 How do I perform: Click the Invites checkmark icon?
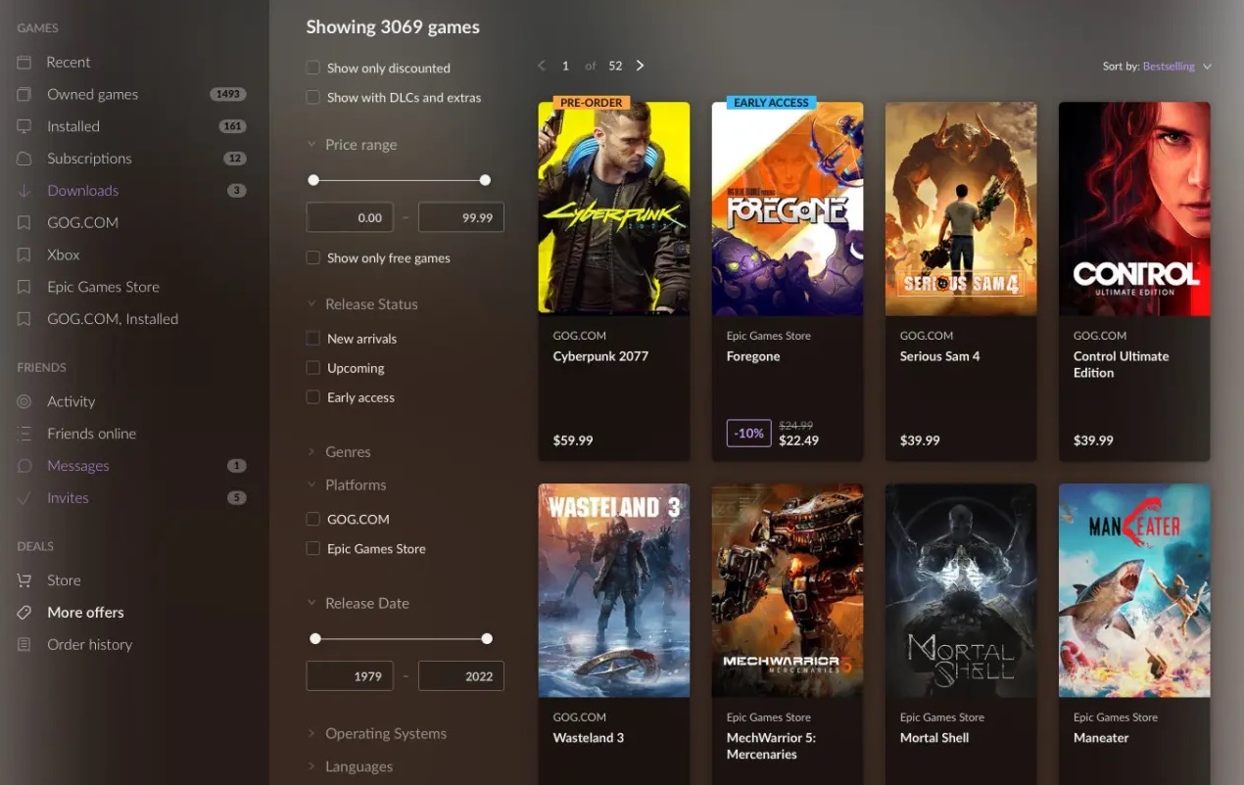24,498
